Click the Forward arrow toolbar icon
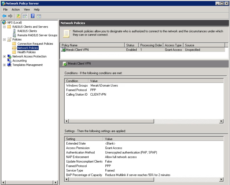 10,16
